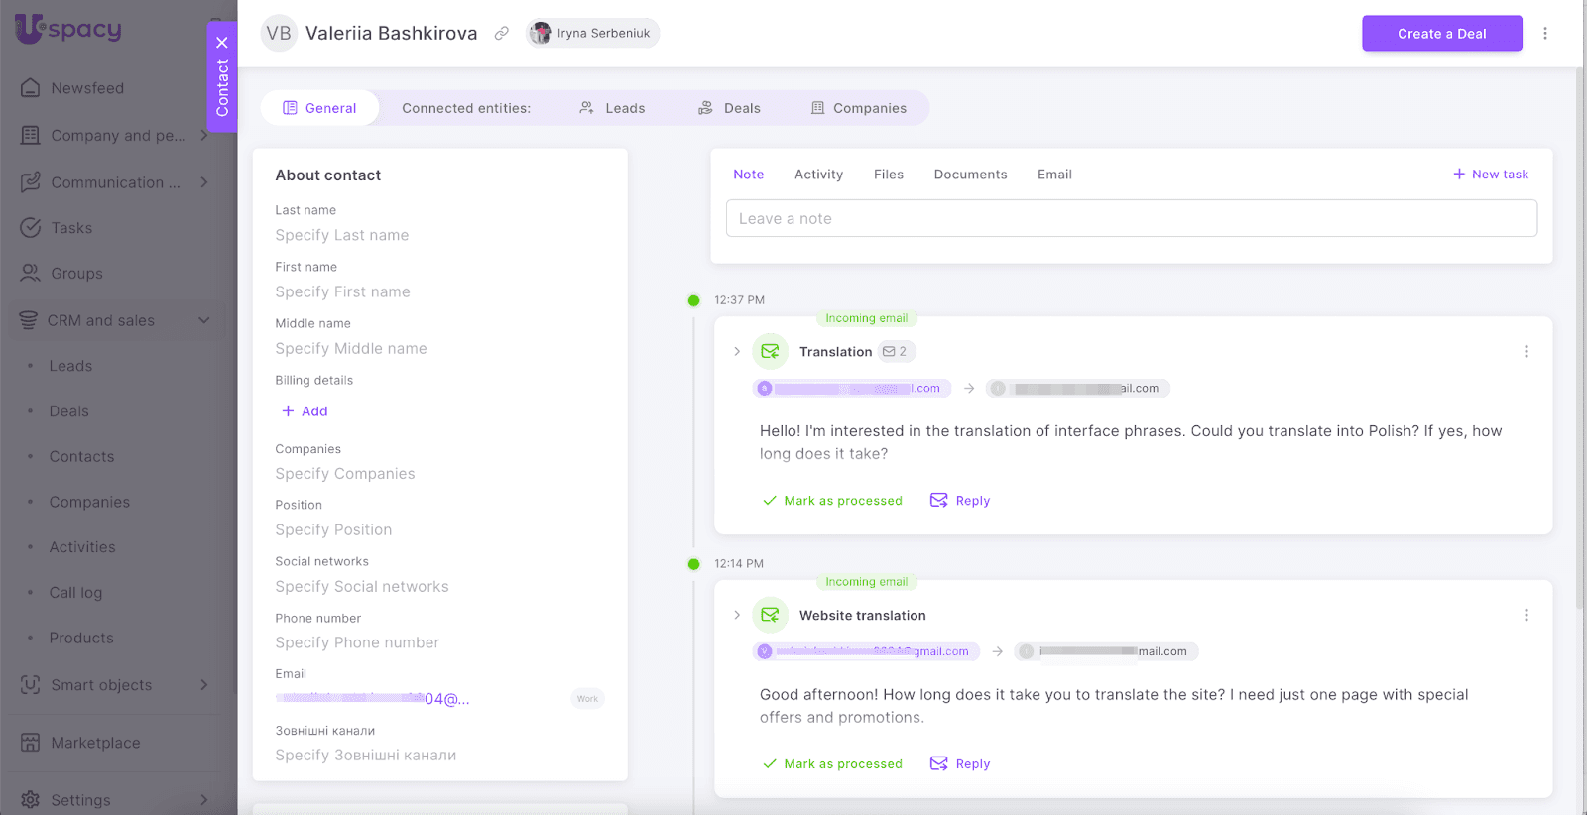Add billing details
This screenshot has width=1587, height=815.
[305, 411]
